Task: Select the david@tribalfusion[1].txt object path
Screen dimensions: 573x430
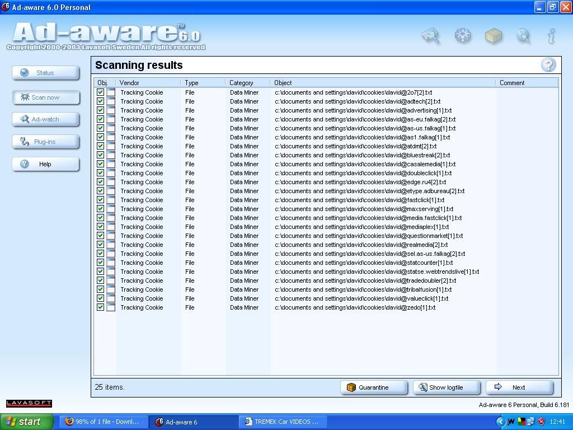Action: click(x=363, y=289)
